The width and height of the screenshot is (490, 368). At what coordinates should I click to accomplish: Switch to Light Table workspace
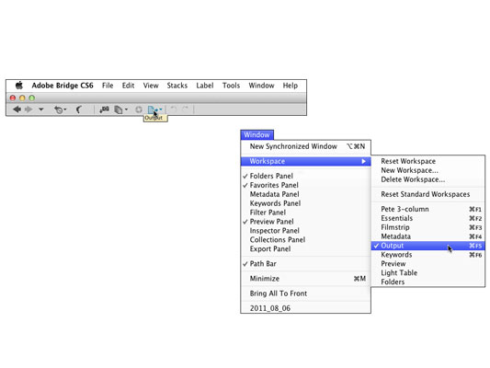point(428,272)
